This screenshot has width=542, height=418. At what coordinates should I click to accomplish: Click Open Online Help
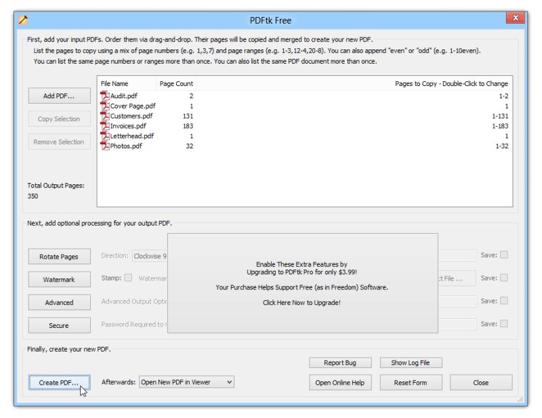tap(340, 382)
